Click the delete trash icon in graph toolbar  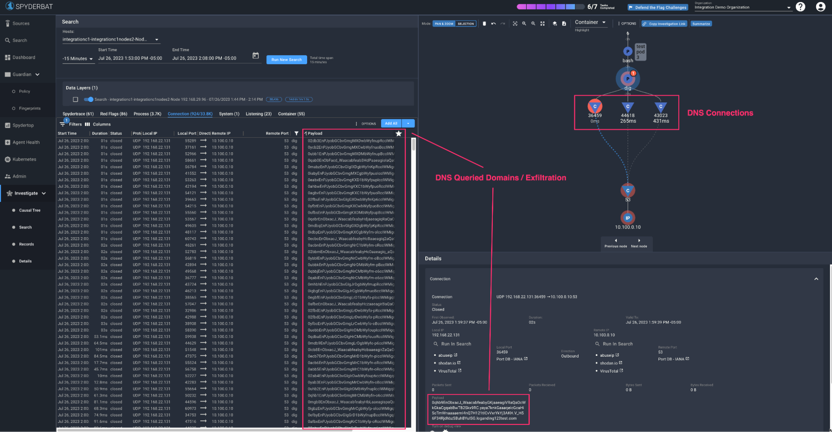pyautogui.click(x=484, y=24)
